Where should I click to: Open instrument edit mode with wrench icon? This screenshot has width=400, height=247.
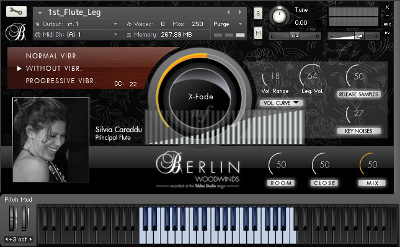[x=16, y=12]
